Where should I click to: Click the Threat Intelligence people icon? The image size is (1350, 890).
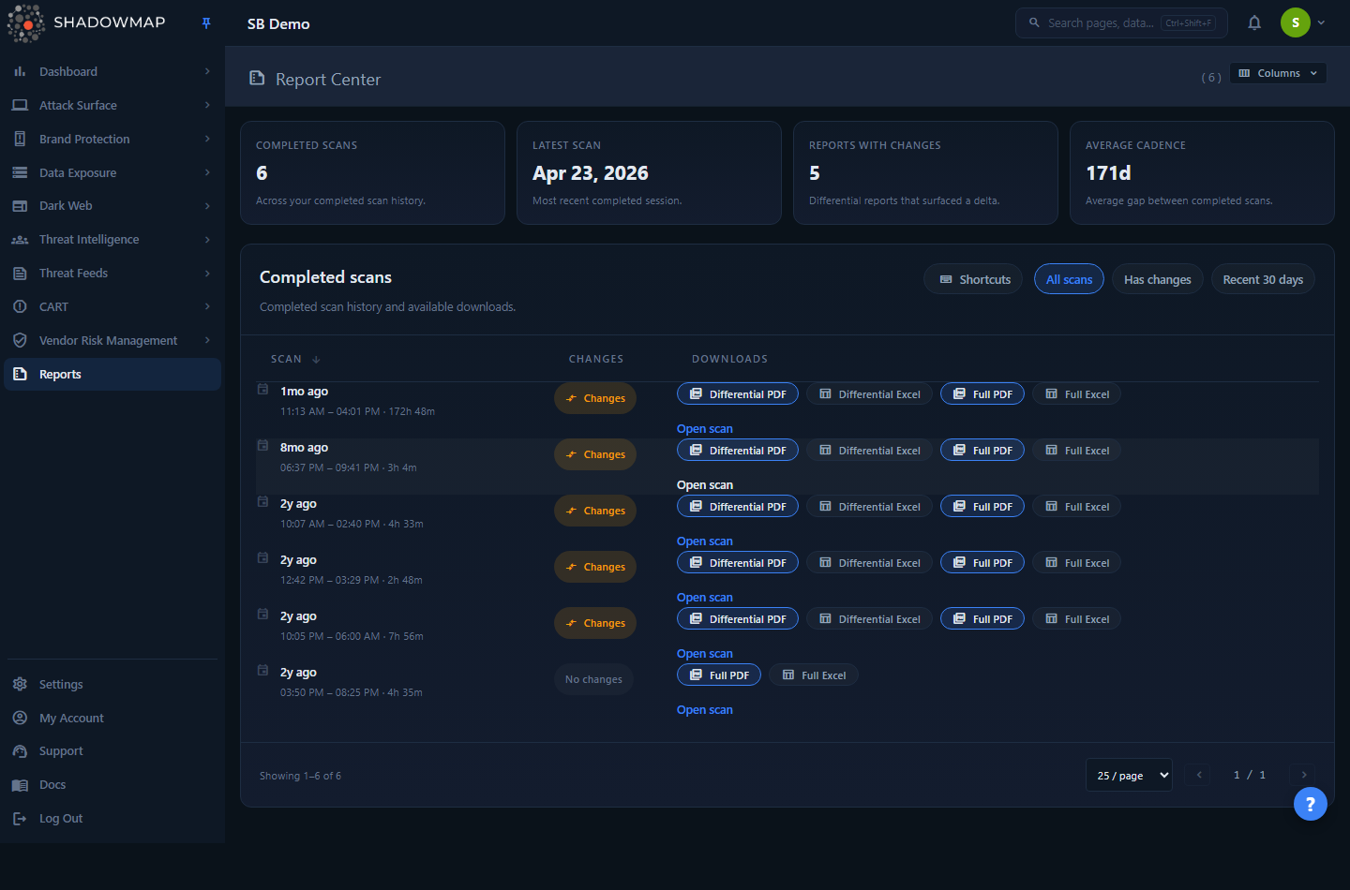pos(20,240)
